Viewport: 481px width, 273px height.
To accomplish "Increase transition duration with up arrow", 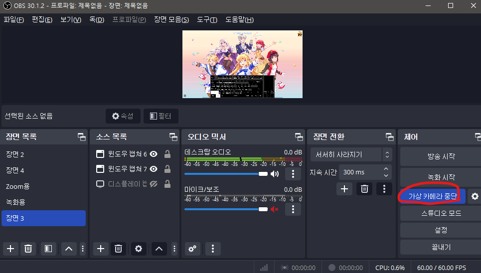I will point(386,169).
